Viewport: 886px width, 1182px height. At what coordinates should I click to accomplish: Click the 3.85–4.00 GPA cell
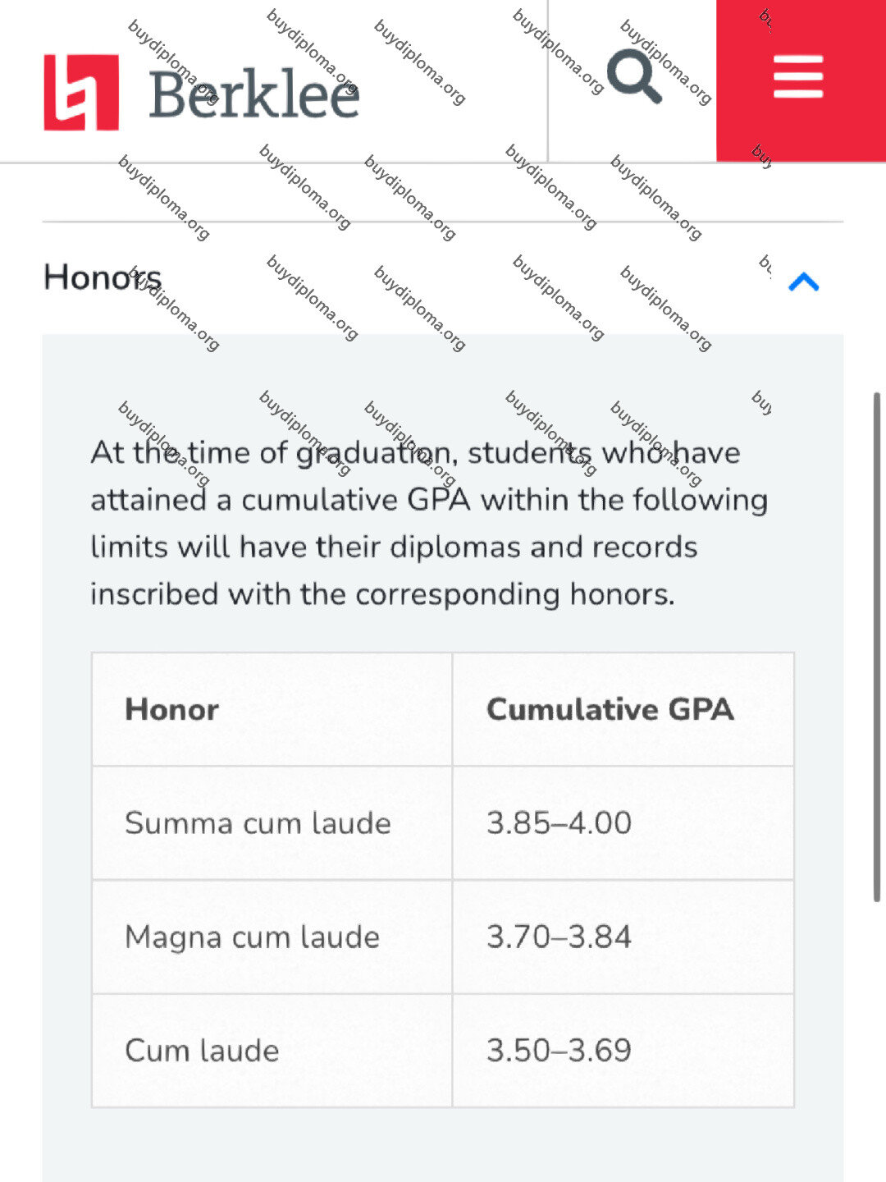[x=623, y=823]
